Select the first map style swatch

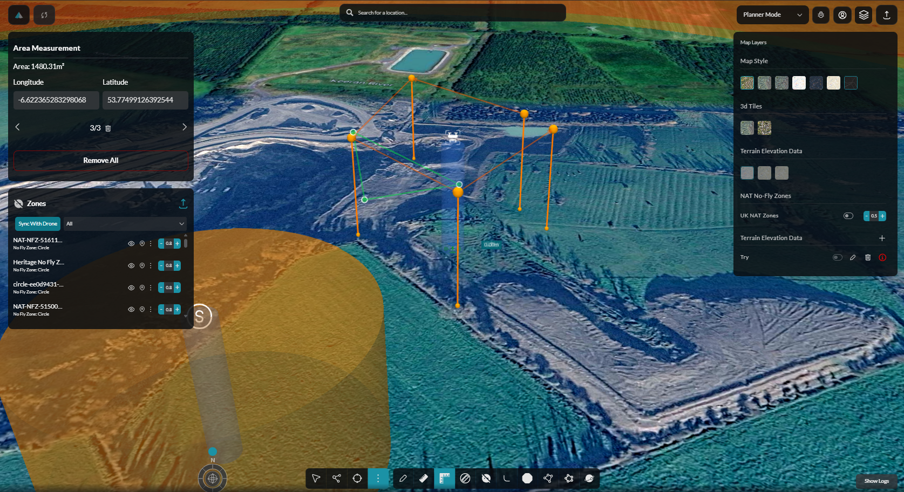click(747, 83)
